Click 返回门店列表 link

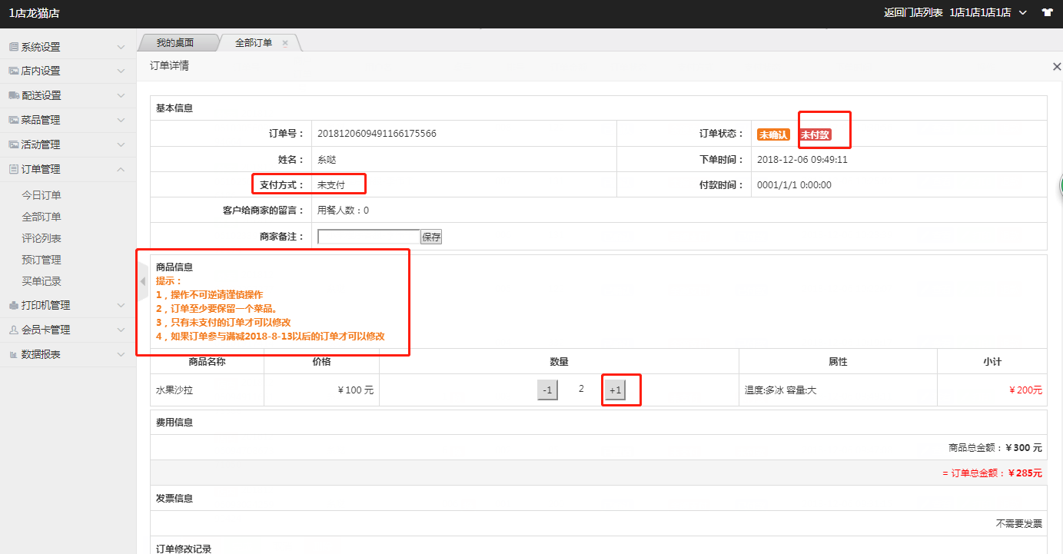click(913, 12)
